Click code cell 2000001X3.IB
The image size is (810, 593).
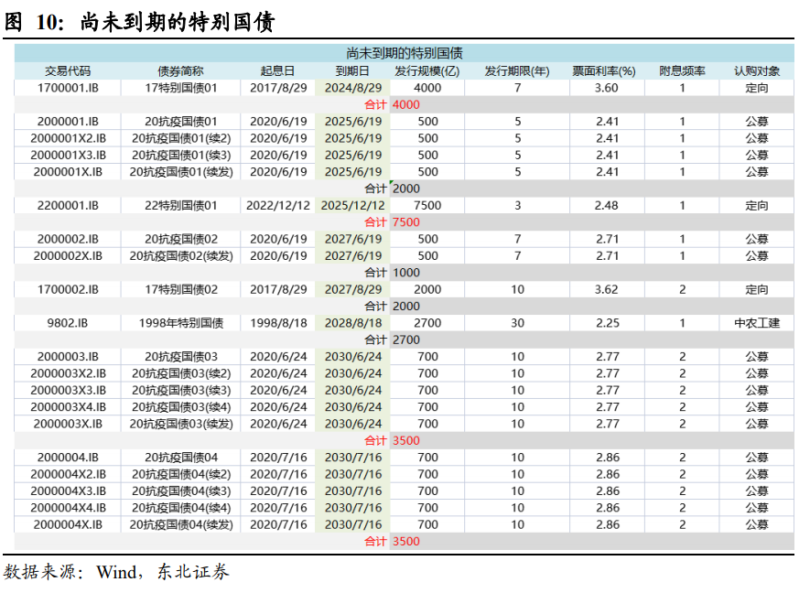point(68,155)
